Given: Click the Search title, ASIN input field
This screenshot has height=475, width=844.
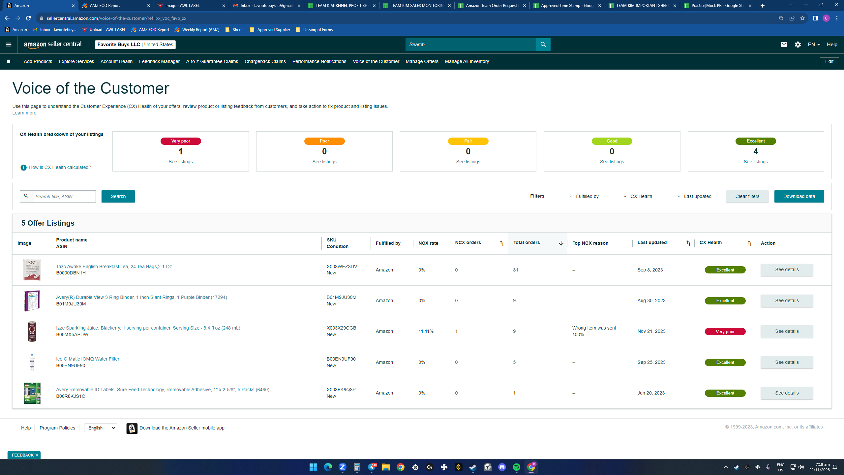Looking at the screenshot, I should click(x=64, y=197).
